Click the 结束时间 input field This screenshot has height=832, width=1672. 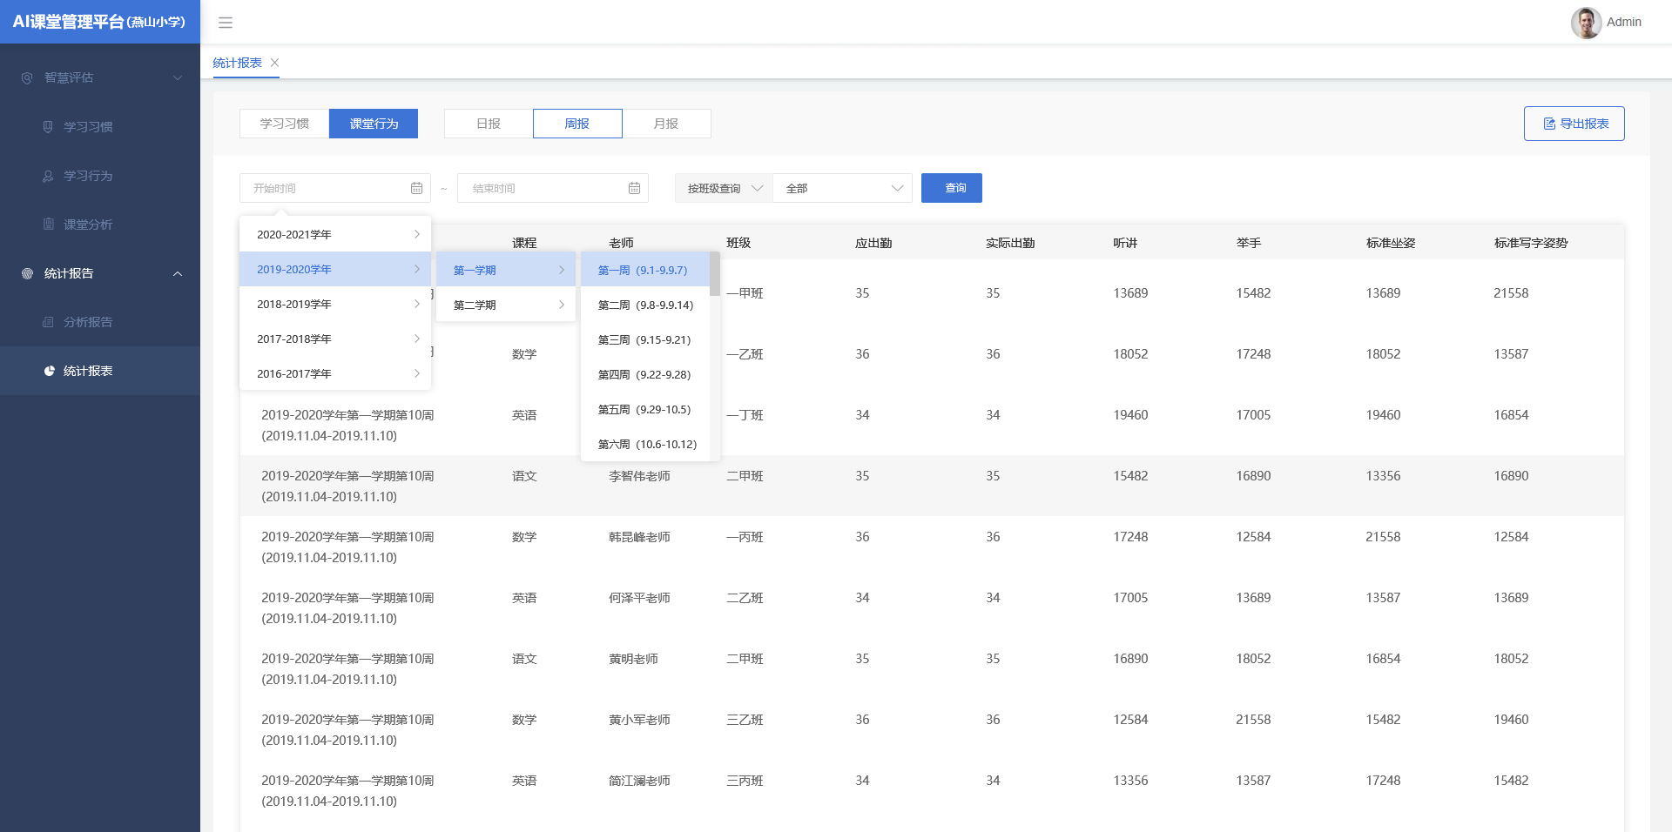pos(553,188)
